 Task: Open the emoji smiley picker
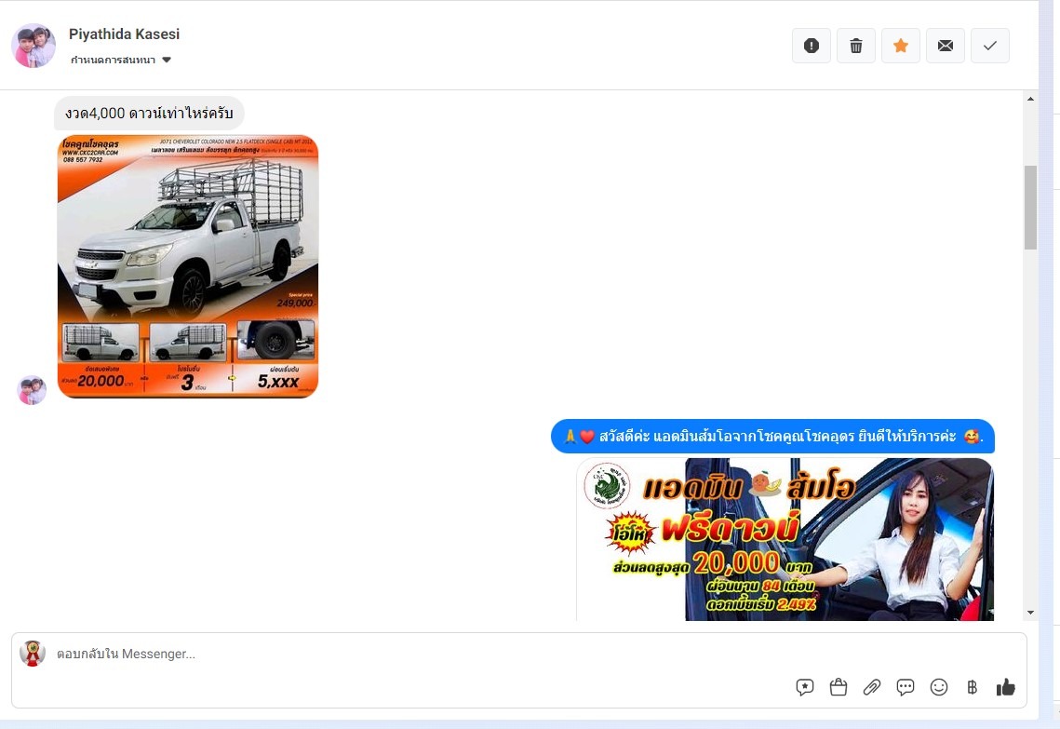(x=938, y=688)
